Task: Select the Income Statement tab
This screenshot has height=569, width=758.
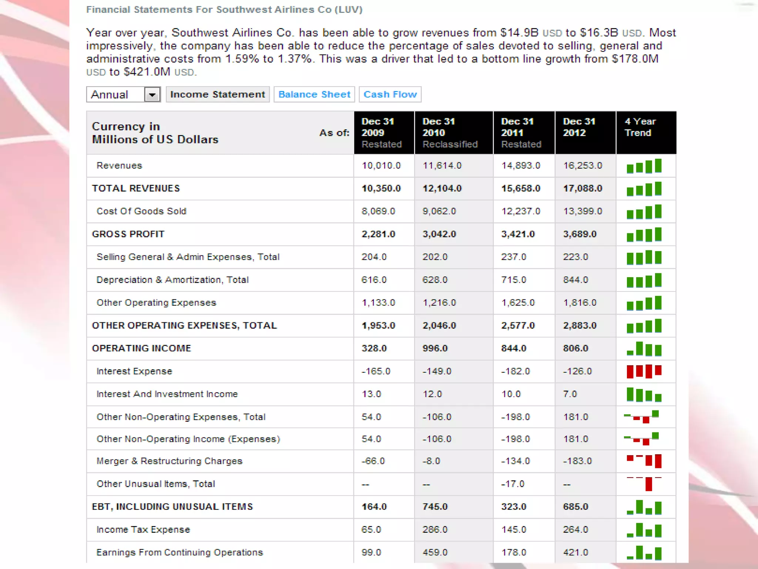Action: [218, 95]
